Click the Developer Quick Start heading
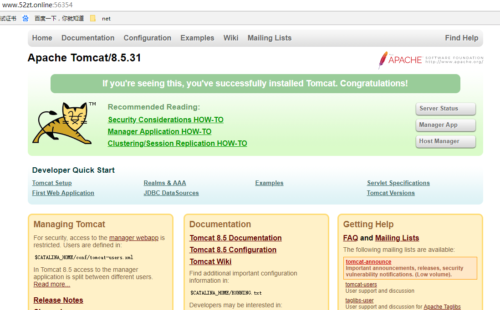The width and height of the screenshot is (500, 310). (x=73, y=170)
